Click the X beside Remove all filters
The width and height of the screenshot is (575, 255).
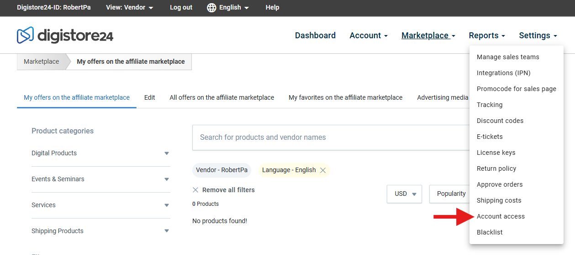click(x=195, y=190)
